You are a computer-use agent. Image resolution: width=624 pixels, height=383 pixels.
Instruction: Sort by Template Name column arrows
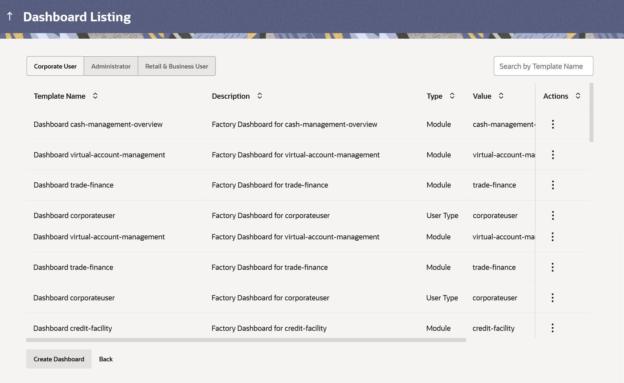click(95, 96)
